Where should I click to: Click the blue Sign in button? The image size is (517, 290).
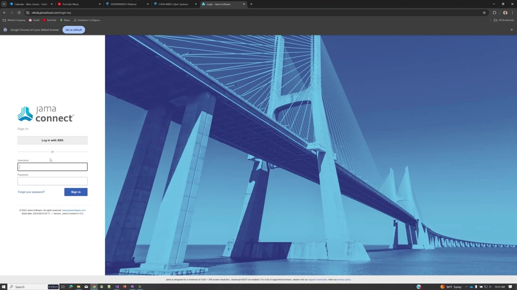point(76,192)
